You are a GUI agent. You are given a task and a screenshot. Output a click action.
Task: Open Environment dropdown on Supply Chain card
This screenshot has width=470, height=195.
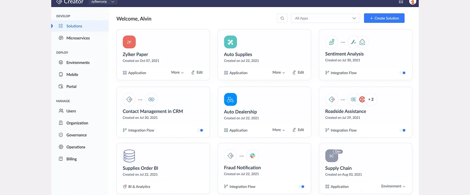tap(393, 186)
